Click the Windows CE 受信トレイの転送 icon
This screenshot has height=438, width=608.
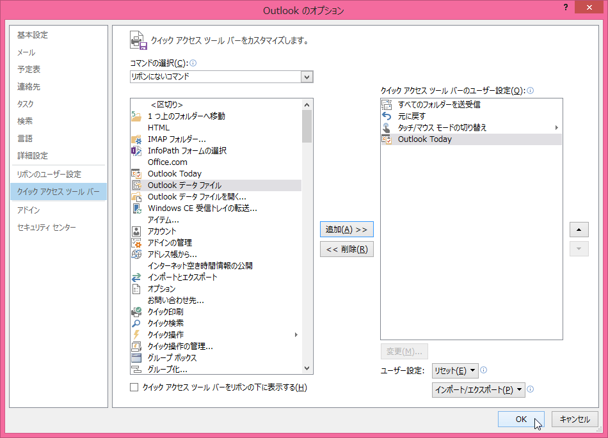click(x=136, y=208)
